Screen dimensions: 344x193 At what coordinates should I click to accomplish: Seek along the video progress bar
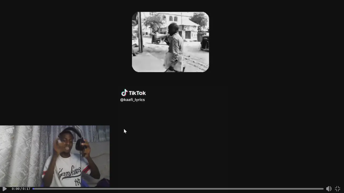(x=178, y=189)
